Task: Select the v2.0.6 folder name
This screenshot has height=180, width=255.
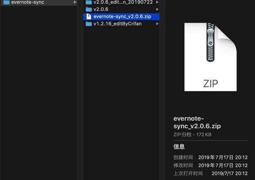Action: (101, 9)
